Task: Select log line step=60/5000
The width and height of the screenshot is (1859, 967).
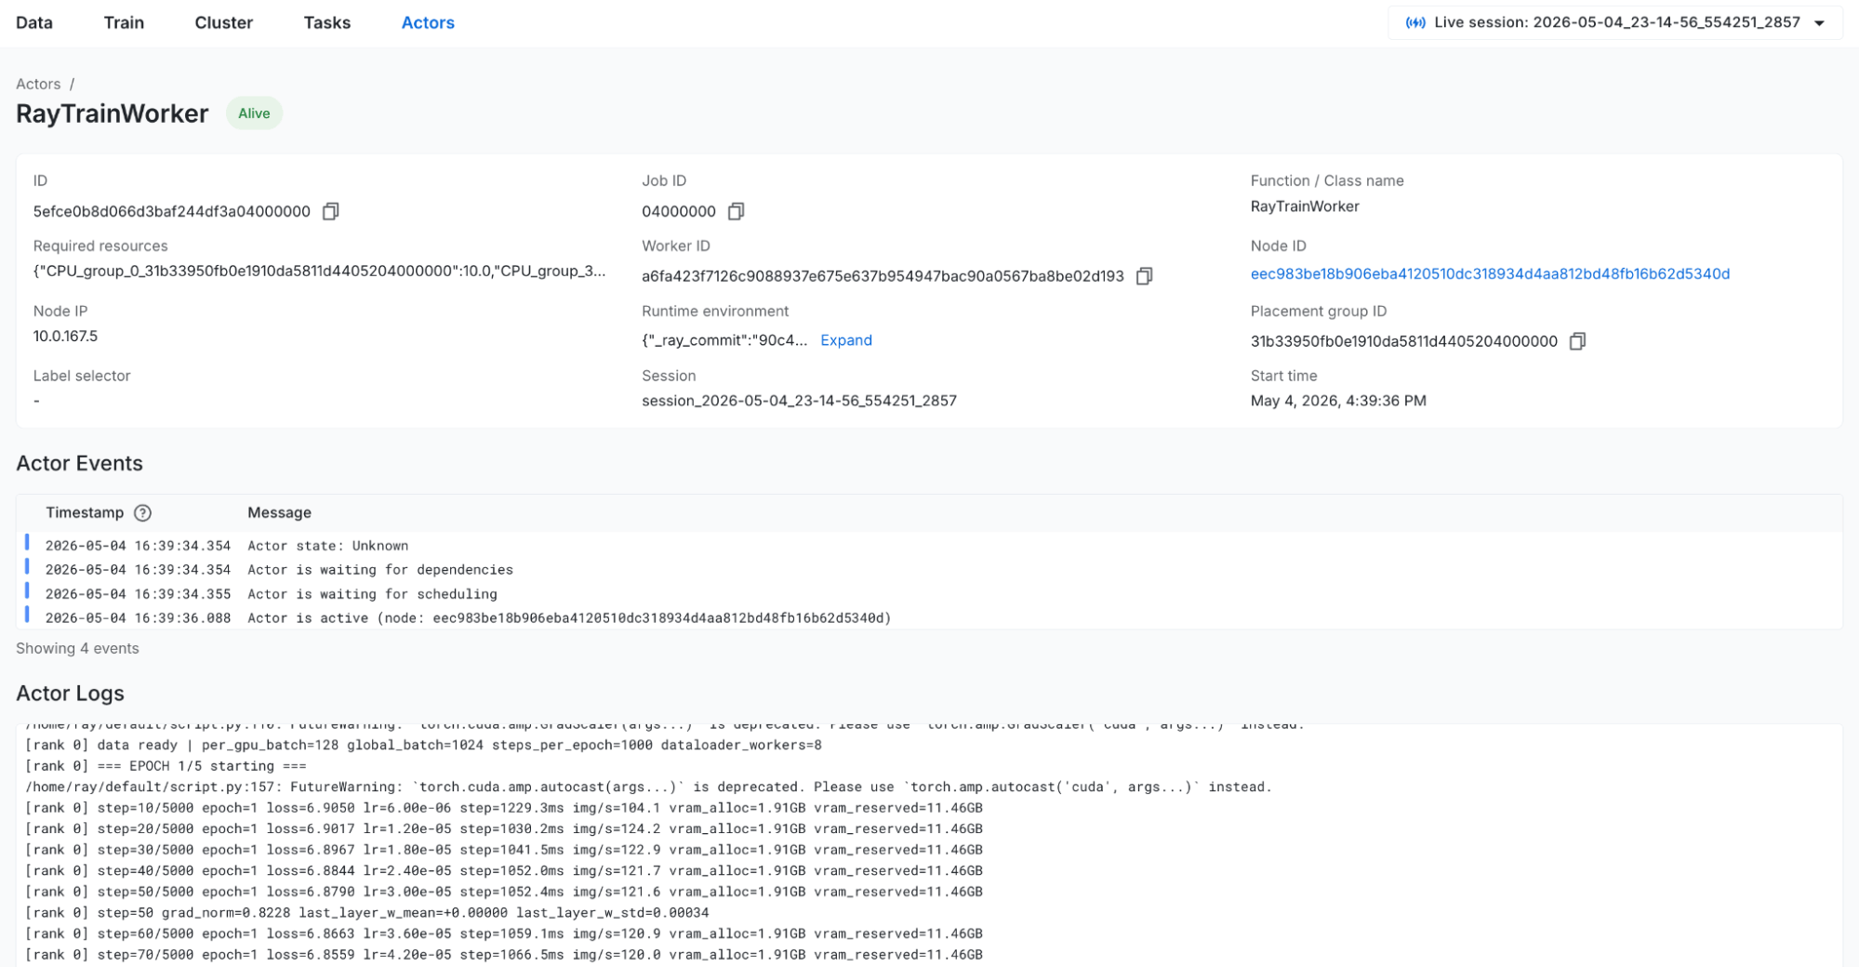Action: (504, 934)
